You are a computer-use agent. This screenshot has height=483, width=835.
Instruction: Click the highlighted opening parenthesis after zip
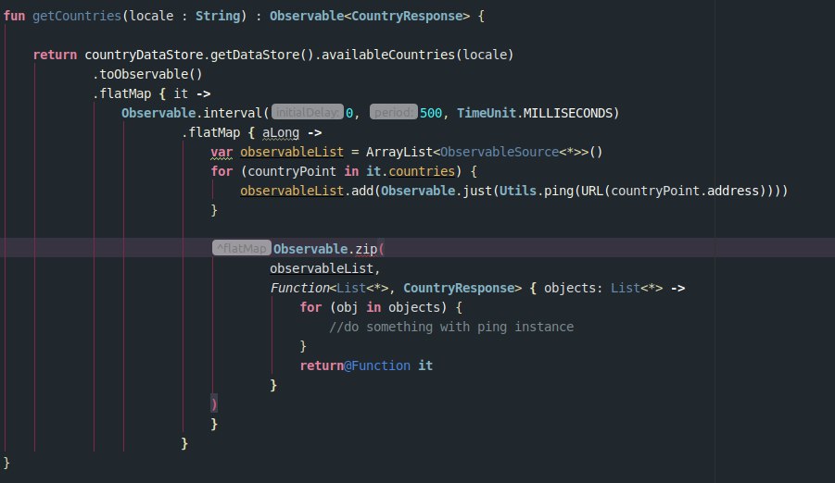point(381,249)
